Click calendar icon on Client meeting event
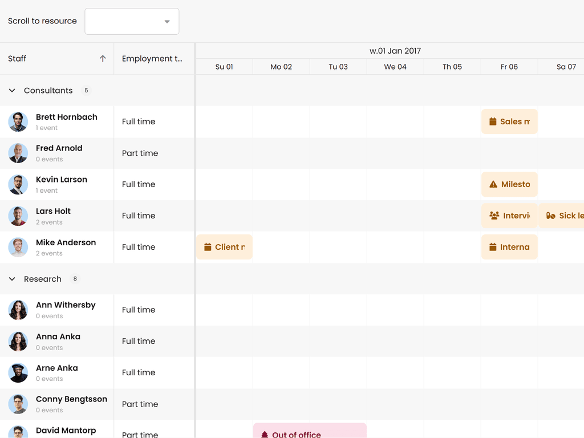 click(x=208, y=247)
